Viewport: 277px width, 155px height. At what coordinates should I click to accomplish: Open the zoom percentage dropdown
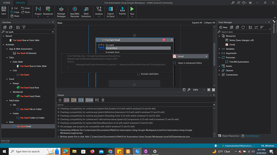tap(204, 90)
